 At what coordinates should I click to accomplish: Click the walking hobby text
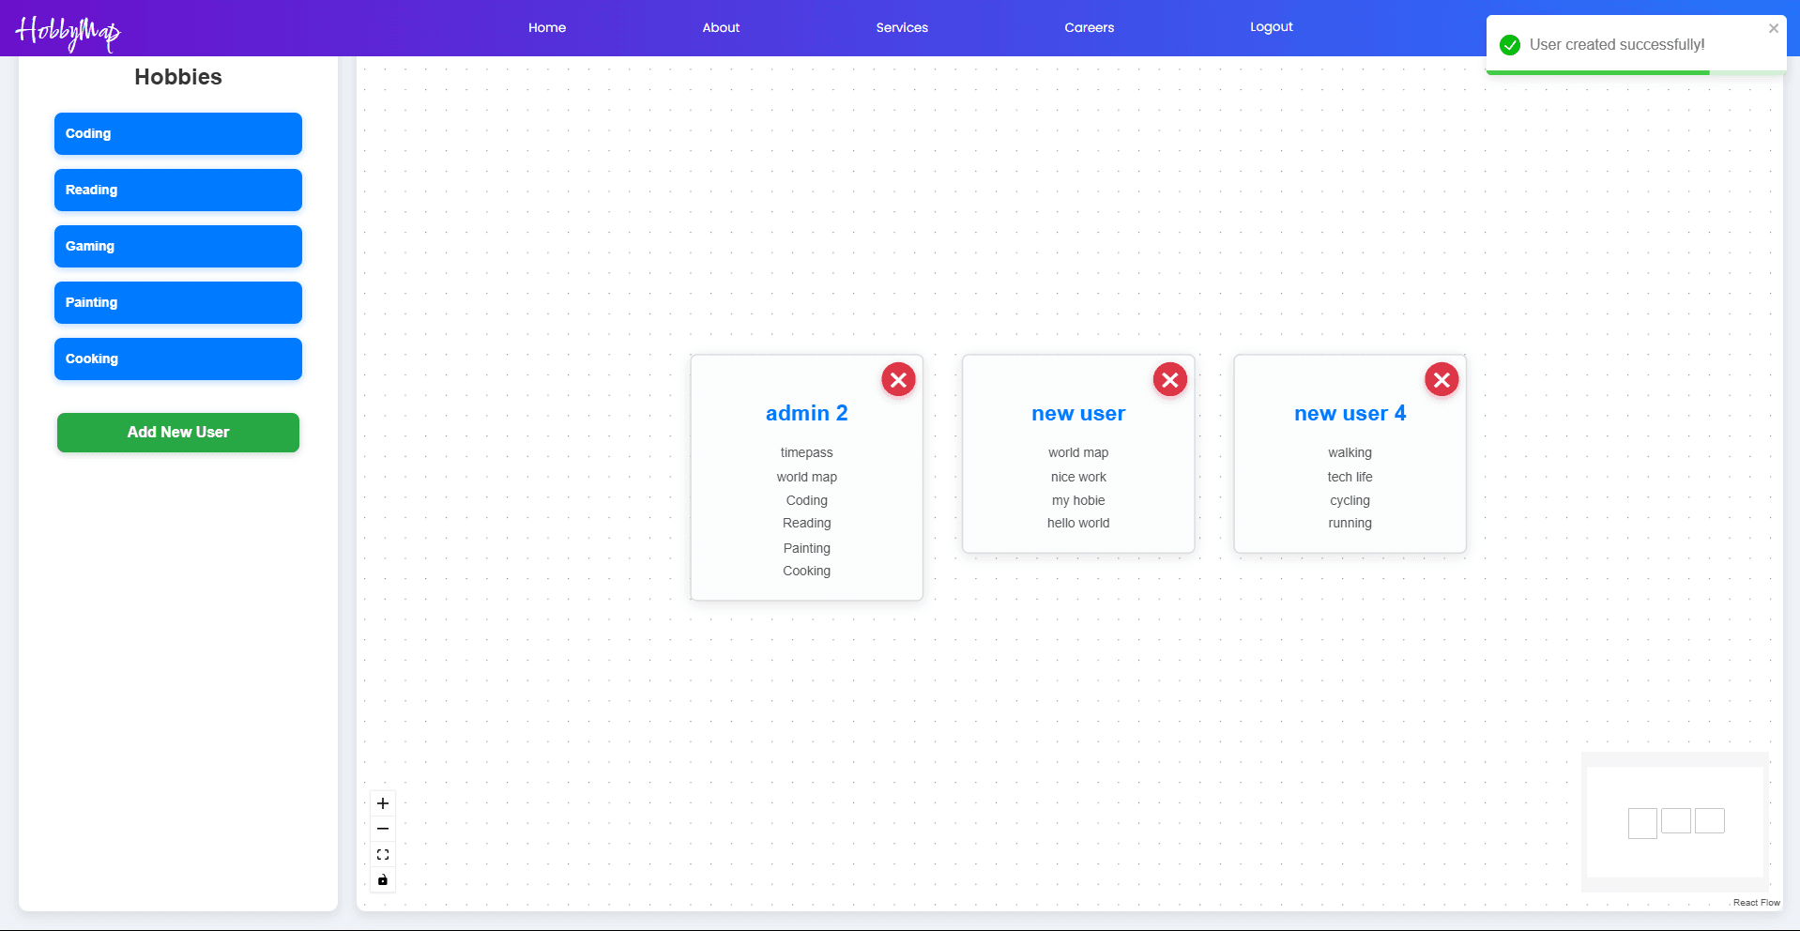click(1350, 452)
